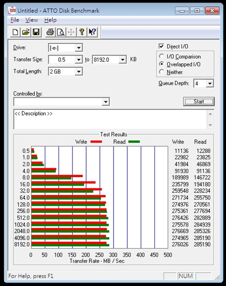Open a file with the folder icon

coord(26,32)
